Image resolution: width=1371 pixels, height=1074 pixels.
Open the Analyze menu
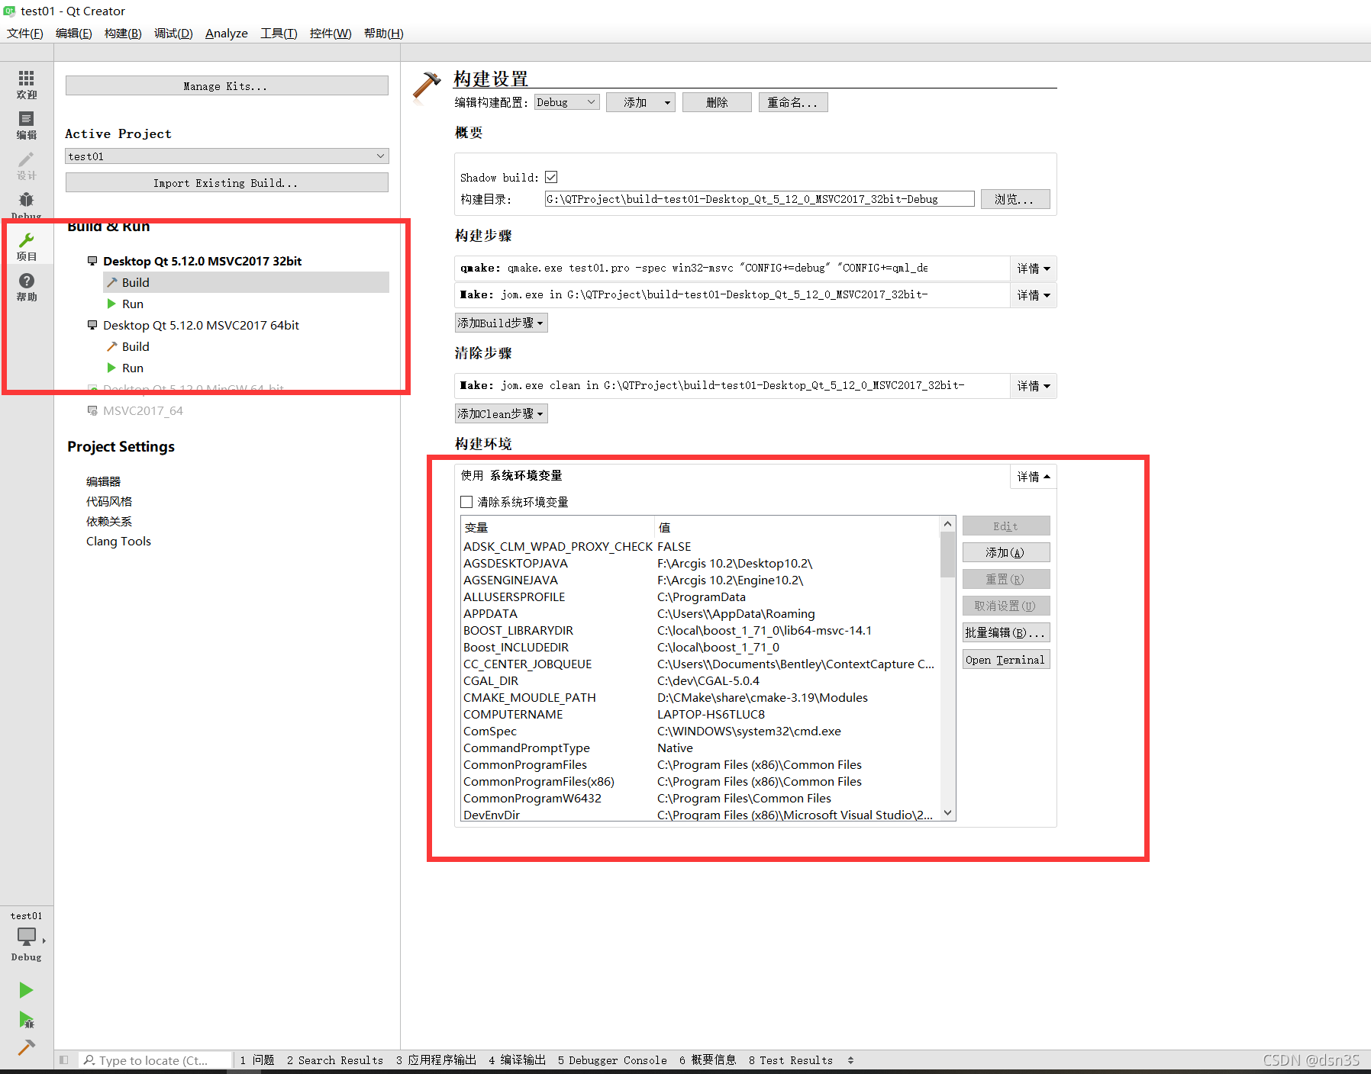[x=227, y=34]
